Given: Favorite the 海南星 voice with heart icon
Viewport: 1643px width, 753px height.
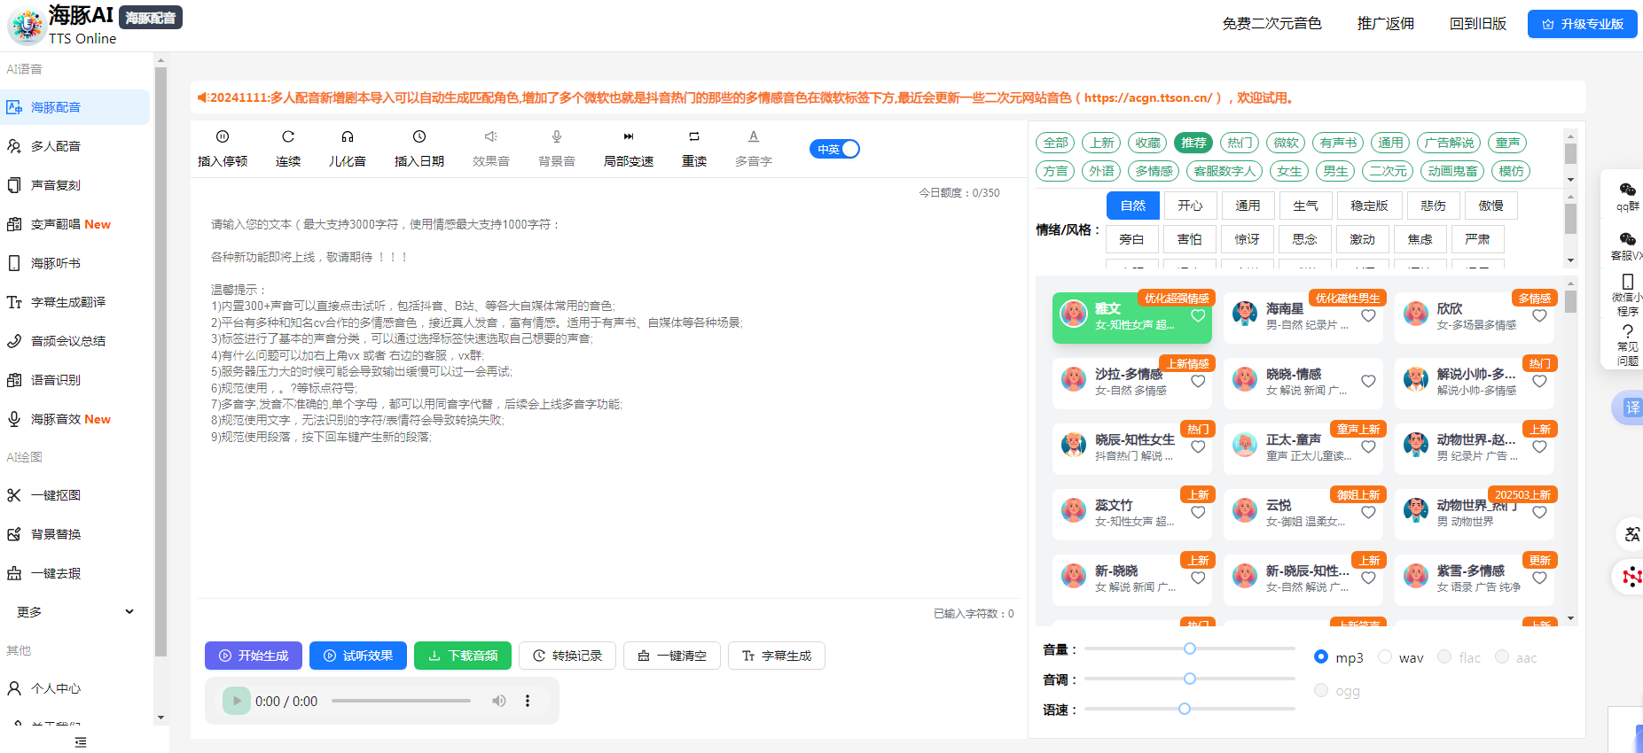Looking at the screenshot, I should (1368, 316).
